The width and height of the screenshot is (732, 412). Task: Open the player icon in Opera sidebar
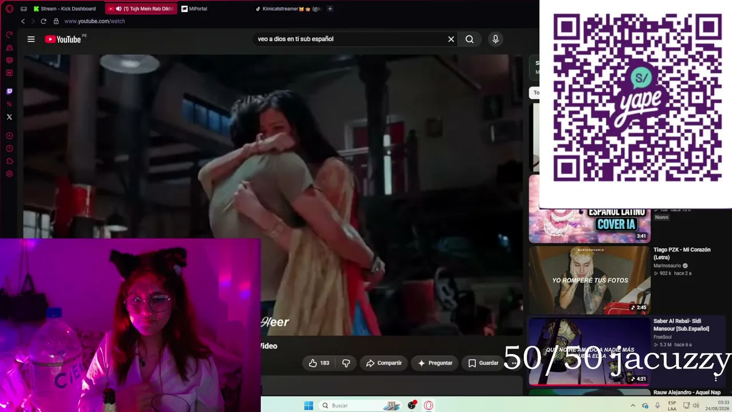(9, 136)
